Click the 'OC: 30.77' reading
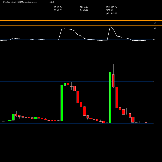 [x=111, y=7]
